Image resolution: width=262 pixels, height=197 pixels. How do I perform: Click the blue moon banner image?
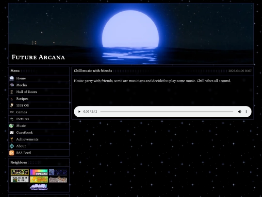click(131, 34)
